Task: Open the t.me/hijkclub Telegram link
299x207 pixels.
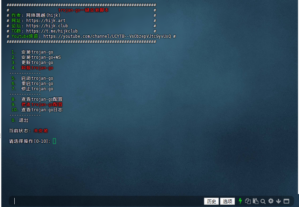Action: 52,31
